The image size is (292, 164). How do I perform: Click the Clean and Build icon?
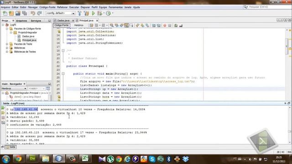point(86,13)
